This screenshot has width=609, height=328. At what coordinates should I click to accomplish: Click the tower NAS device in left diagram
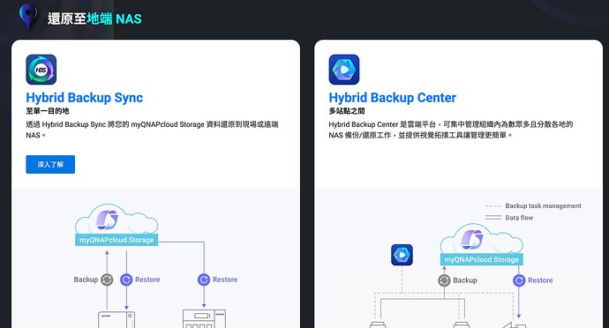click(x=117, y=319)
